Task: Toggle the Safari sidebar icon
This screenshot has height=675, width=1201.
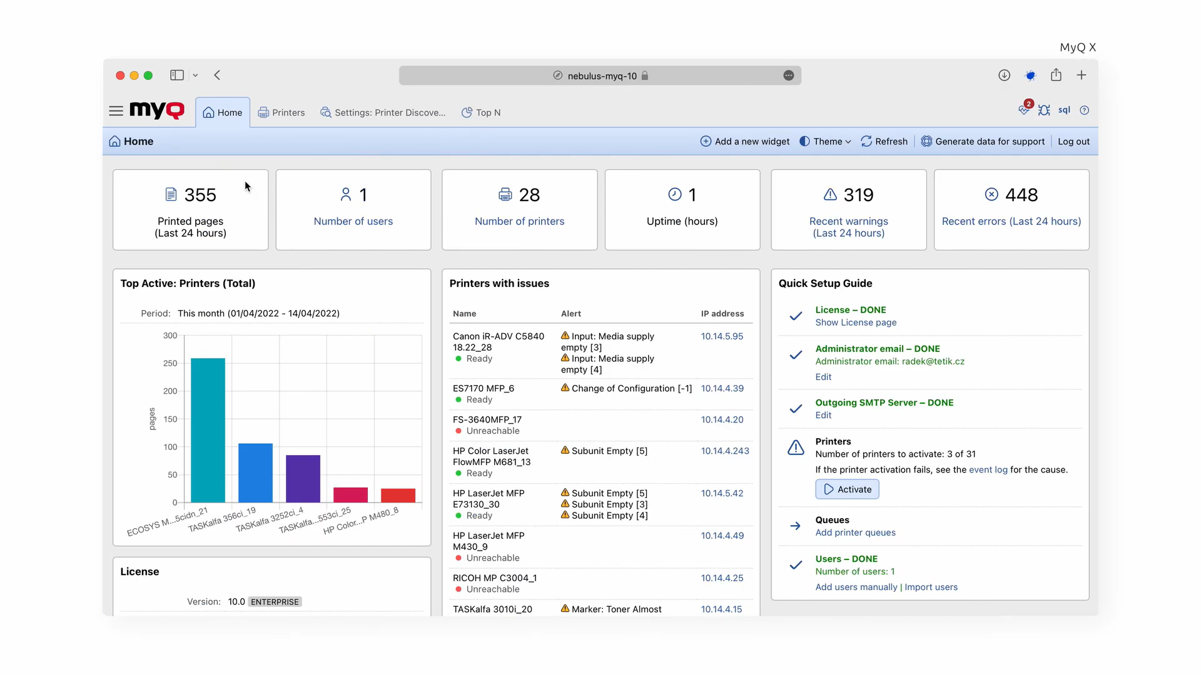Action: pyautogui.click(x=177, y=75)
